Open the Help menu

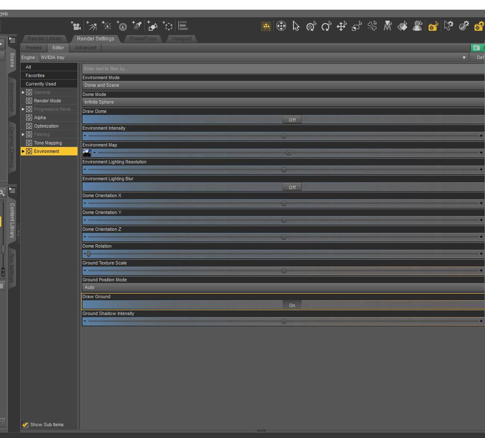pos(4,13)
